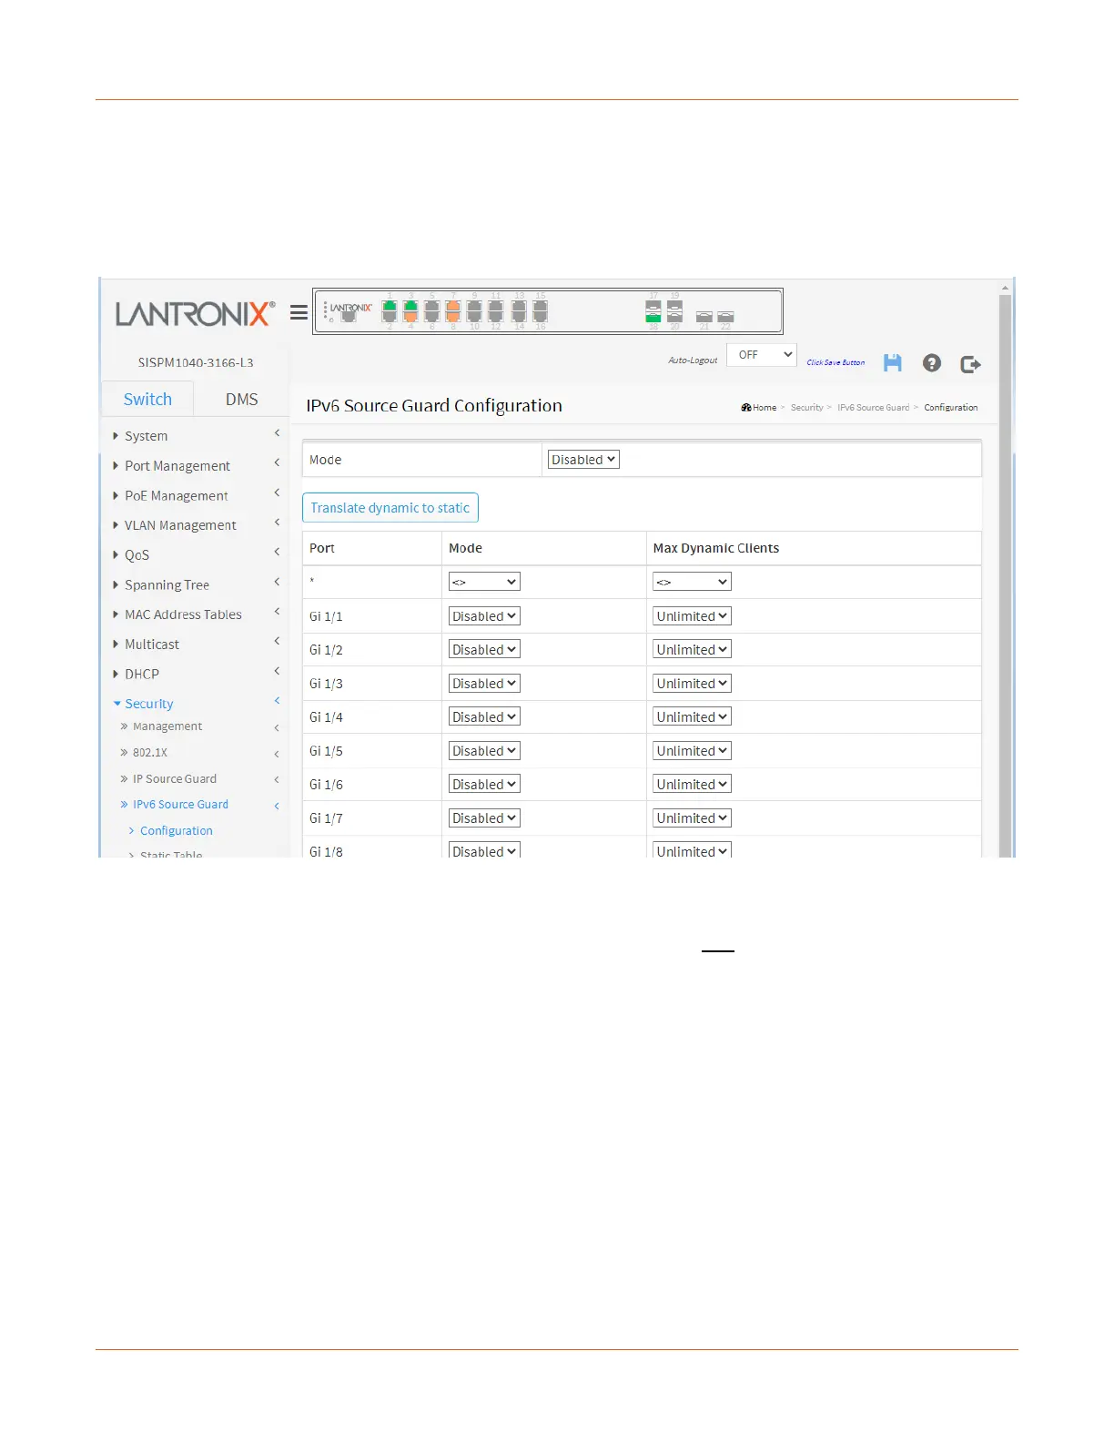Expand the Multicast menu

coord(151,645)
